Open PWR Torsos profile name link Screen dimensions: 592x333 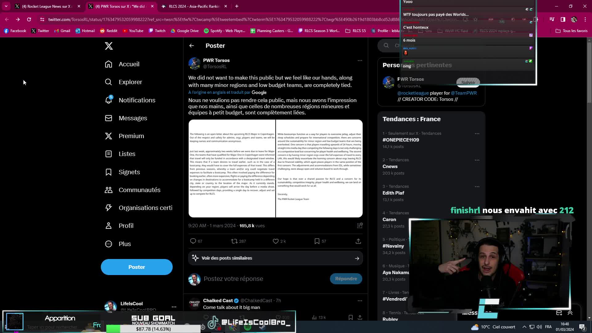click(x=216, y=60)
